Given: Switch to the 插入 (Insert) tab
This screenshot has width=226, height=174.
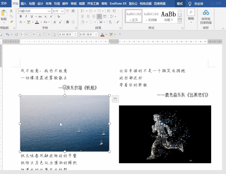Looking at the screenshot, I should tap(23, 4).
